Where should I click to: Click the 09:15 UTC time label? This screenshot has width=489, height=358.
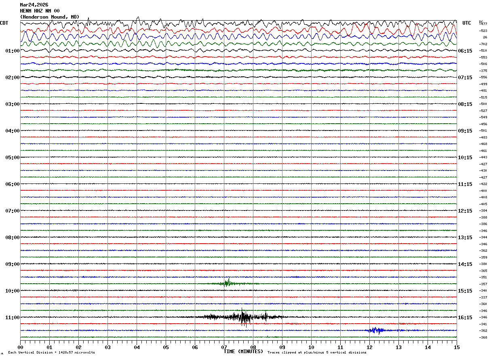click(465, 131)
